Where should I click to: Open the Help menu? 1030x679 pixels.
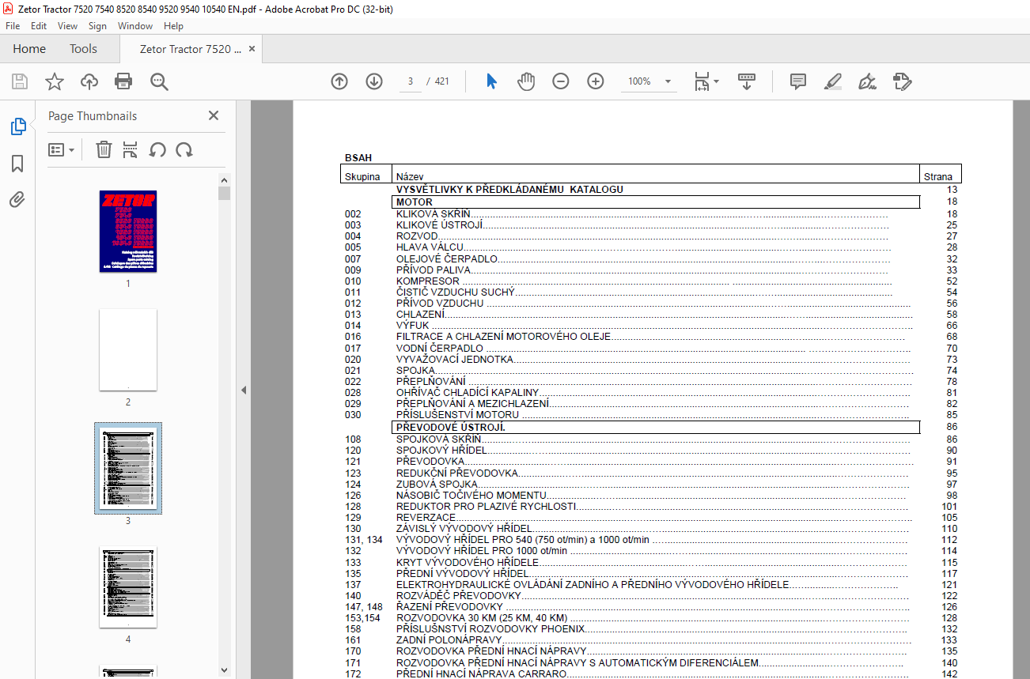173,26
